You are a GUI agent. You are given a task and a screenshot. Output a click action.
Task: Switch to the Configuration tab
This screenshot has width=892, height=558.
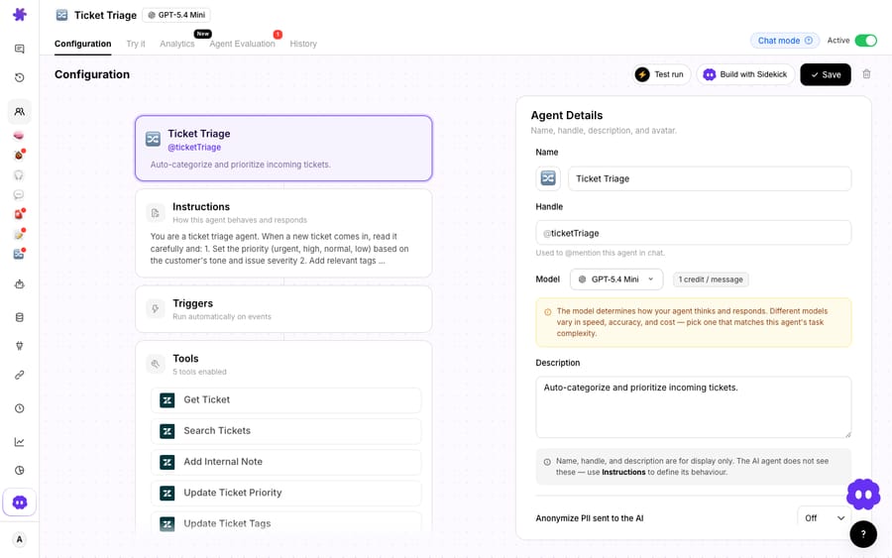[82, 44]
